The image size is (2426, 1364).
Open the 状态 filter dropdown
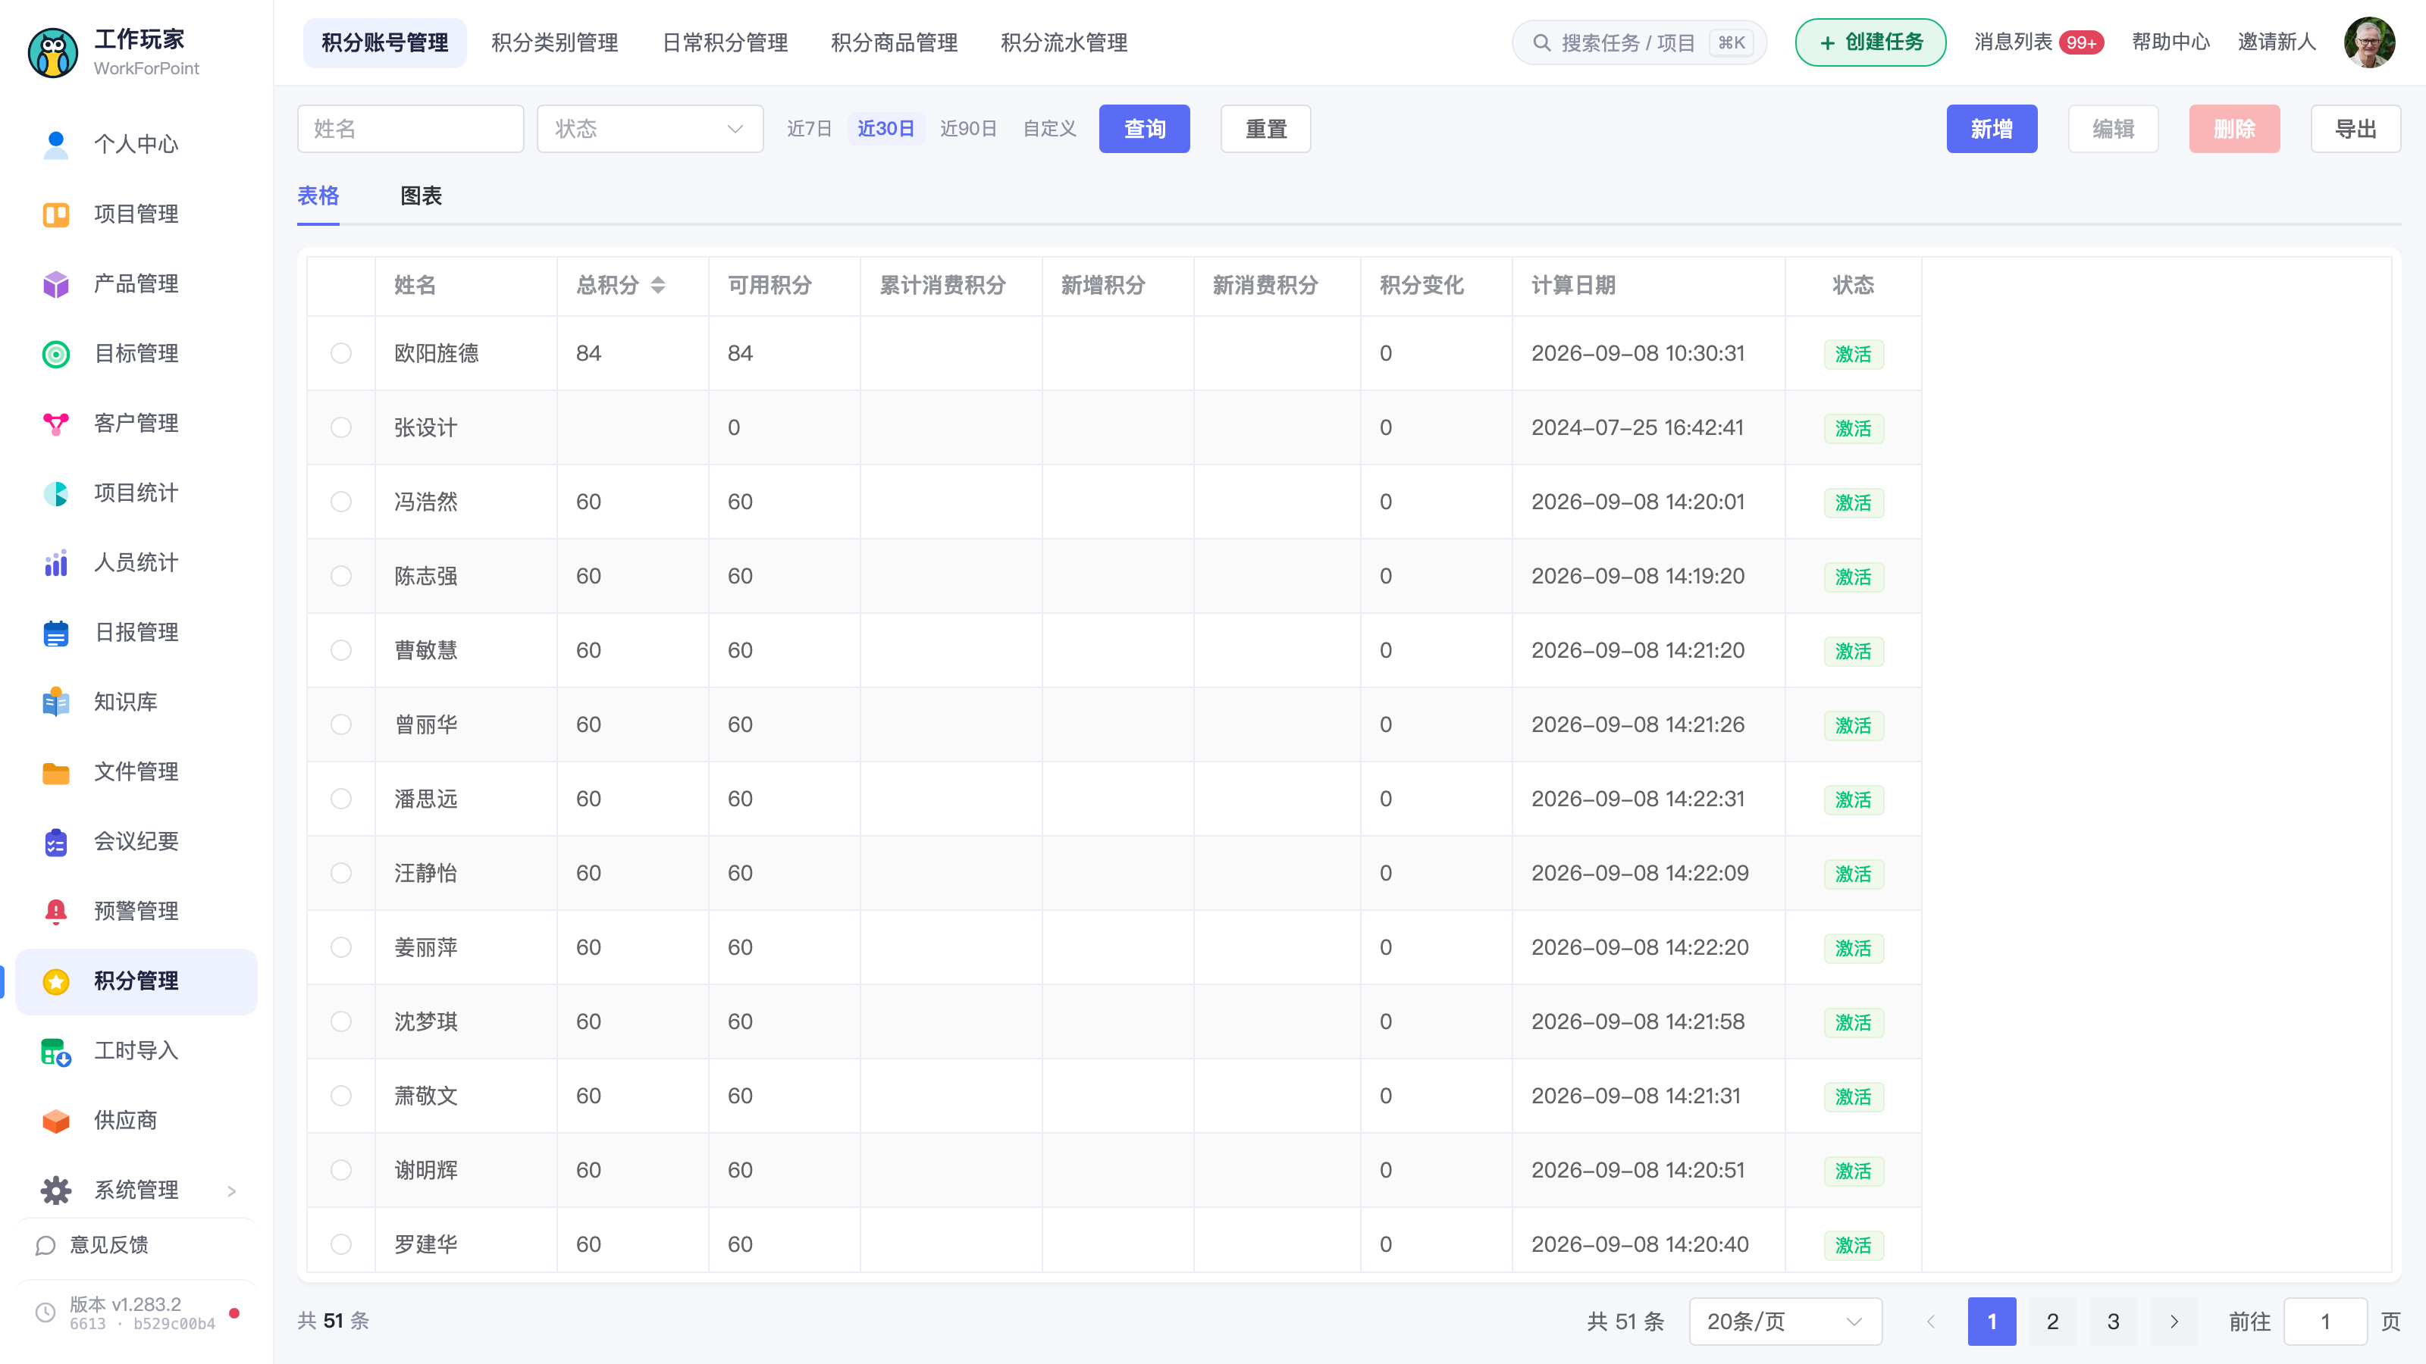click(650, 129)
